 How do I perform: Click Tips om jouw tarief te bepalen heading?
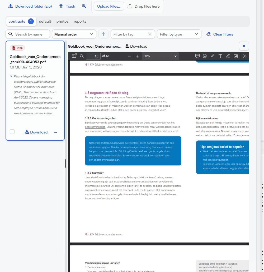[222, 147]
